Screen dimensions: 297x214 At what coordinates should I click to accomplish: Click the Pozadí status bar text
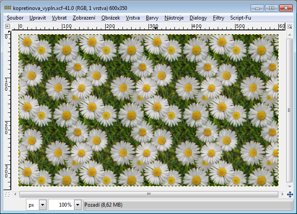coord(104,204)
